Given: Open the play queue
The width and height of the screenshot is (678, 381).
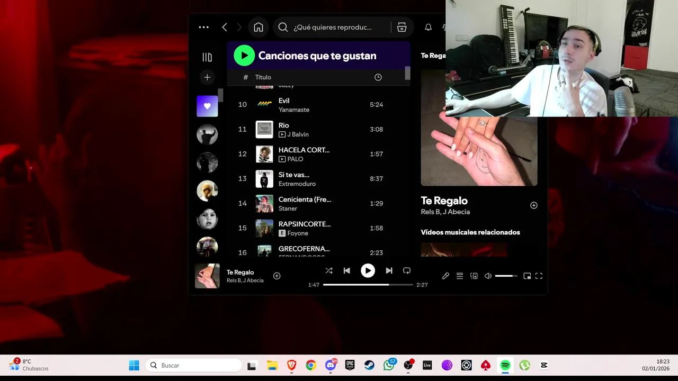Looking at the screenshot, I should click(x=460, y=276).
